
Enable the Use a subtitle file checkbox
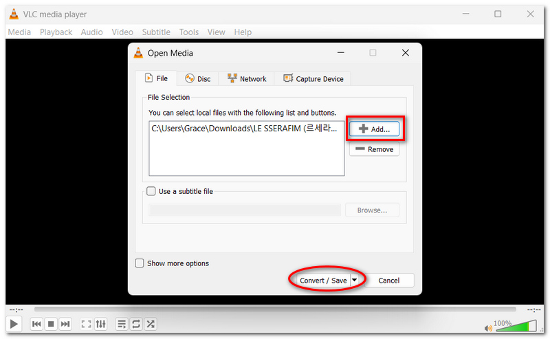click(x=151, y=191)
